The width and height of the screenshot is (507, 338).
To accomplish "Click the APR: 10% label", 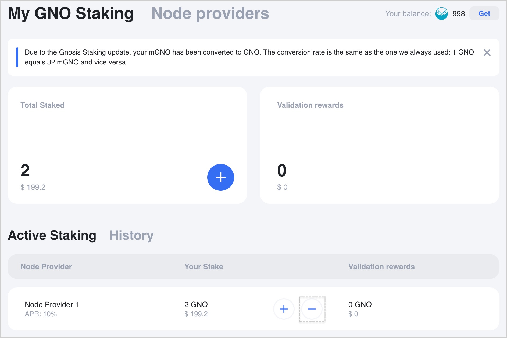I will (41, 314).
